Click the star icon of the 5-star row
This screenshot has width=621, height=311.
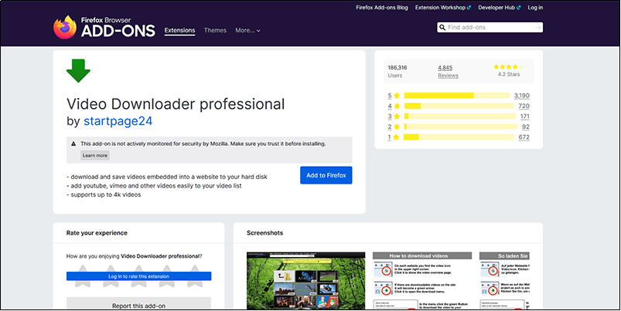point(397,96)
